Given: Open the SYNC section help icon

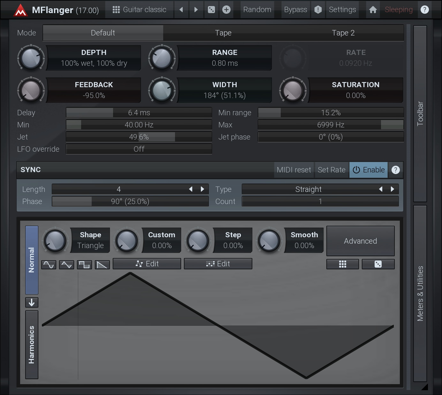Looking at the screenshot, I should click(395, 170).
